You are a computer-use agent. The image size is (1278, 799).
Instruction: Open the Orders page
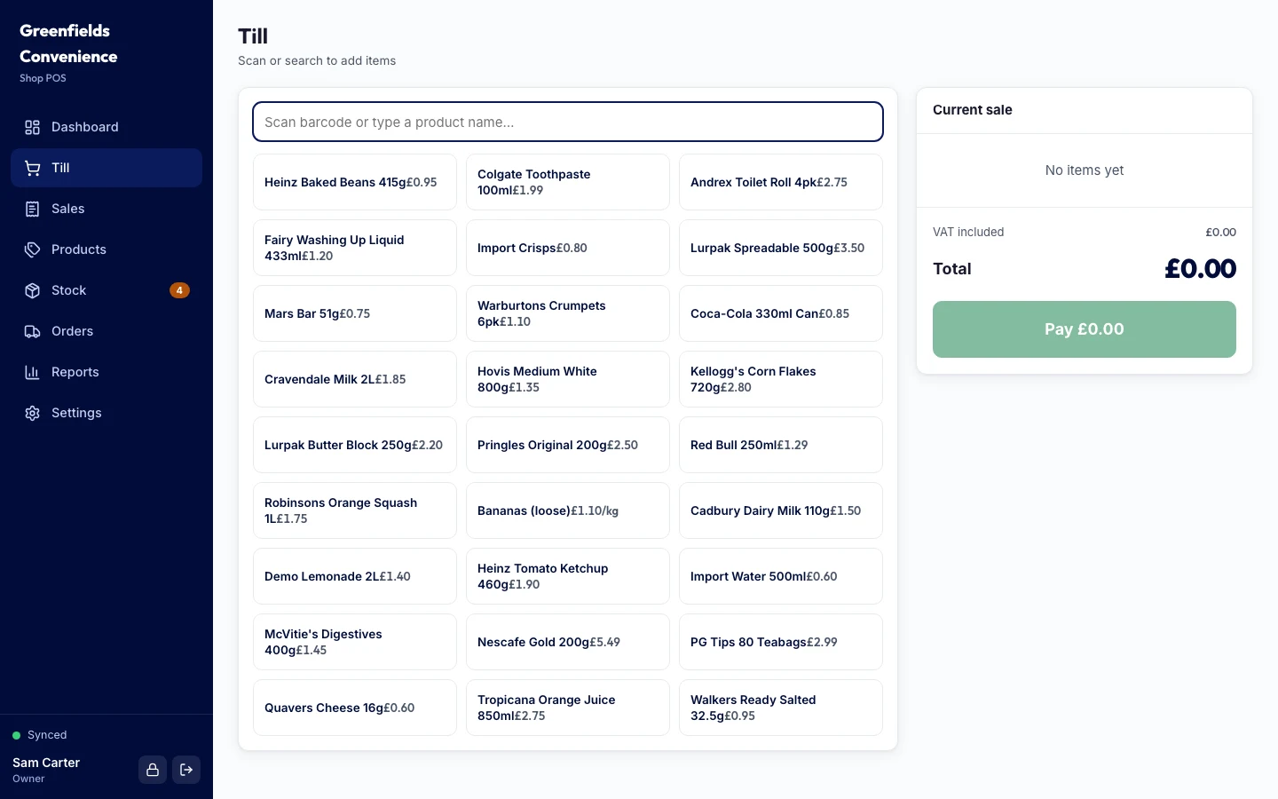[x=106, y=331]
